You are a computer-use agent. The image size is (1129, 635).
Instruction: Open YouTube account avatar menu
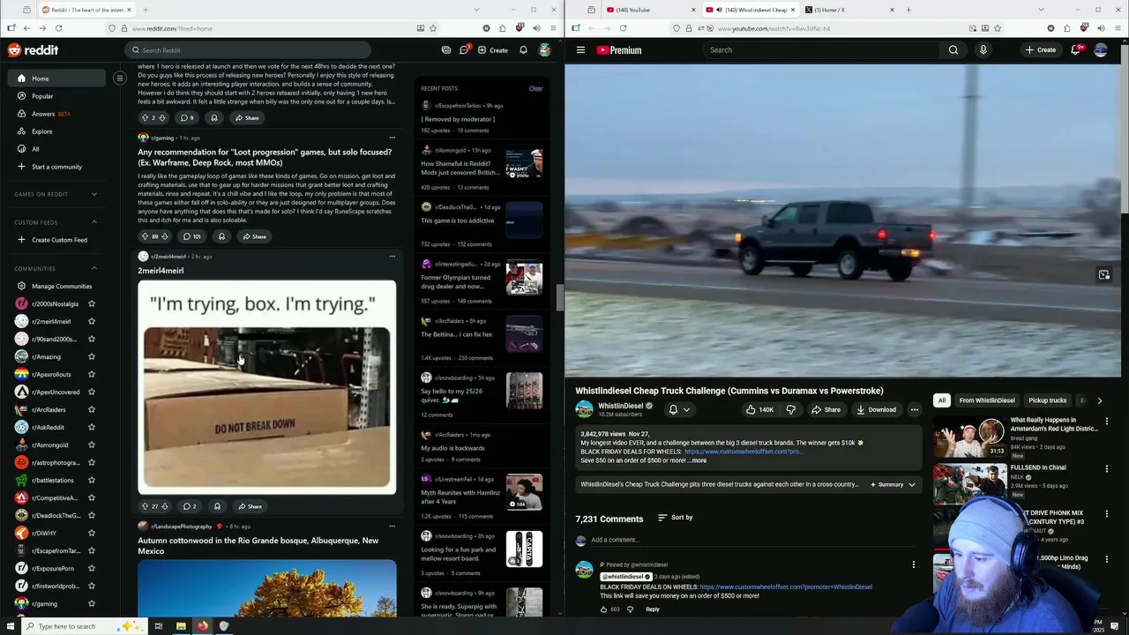pyautogui.click(x=1101, y=50)
